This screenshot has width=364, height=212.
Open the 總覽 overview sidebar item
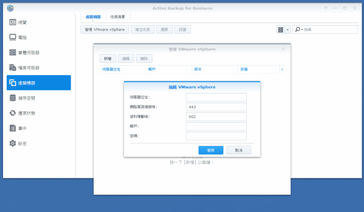(39, 22)
